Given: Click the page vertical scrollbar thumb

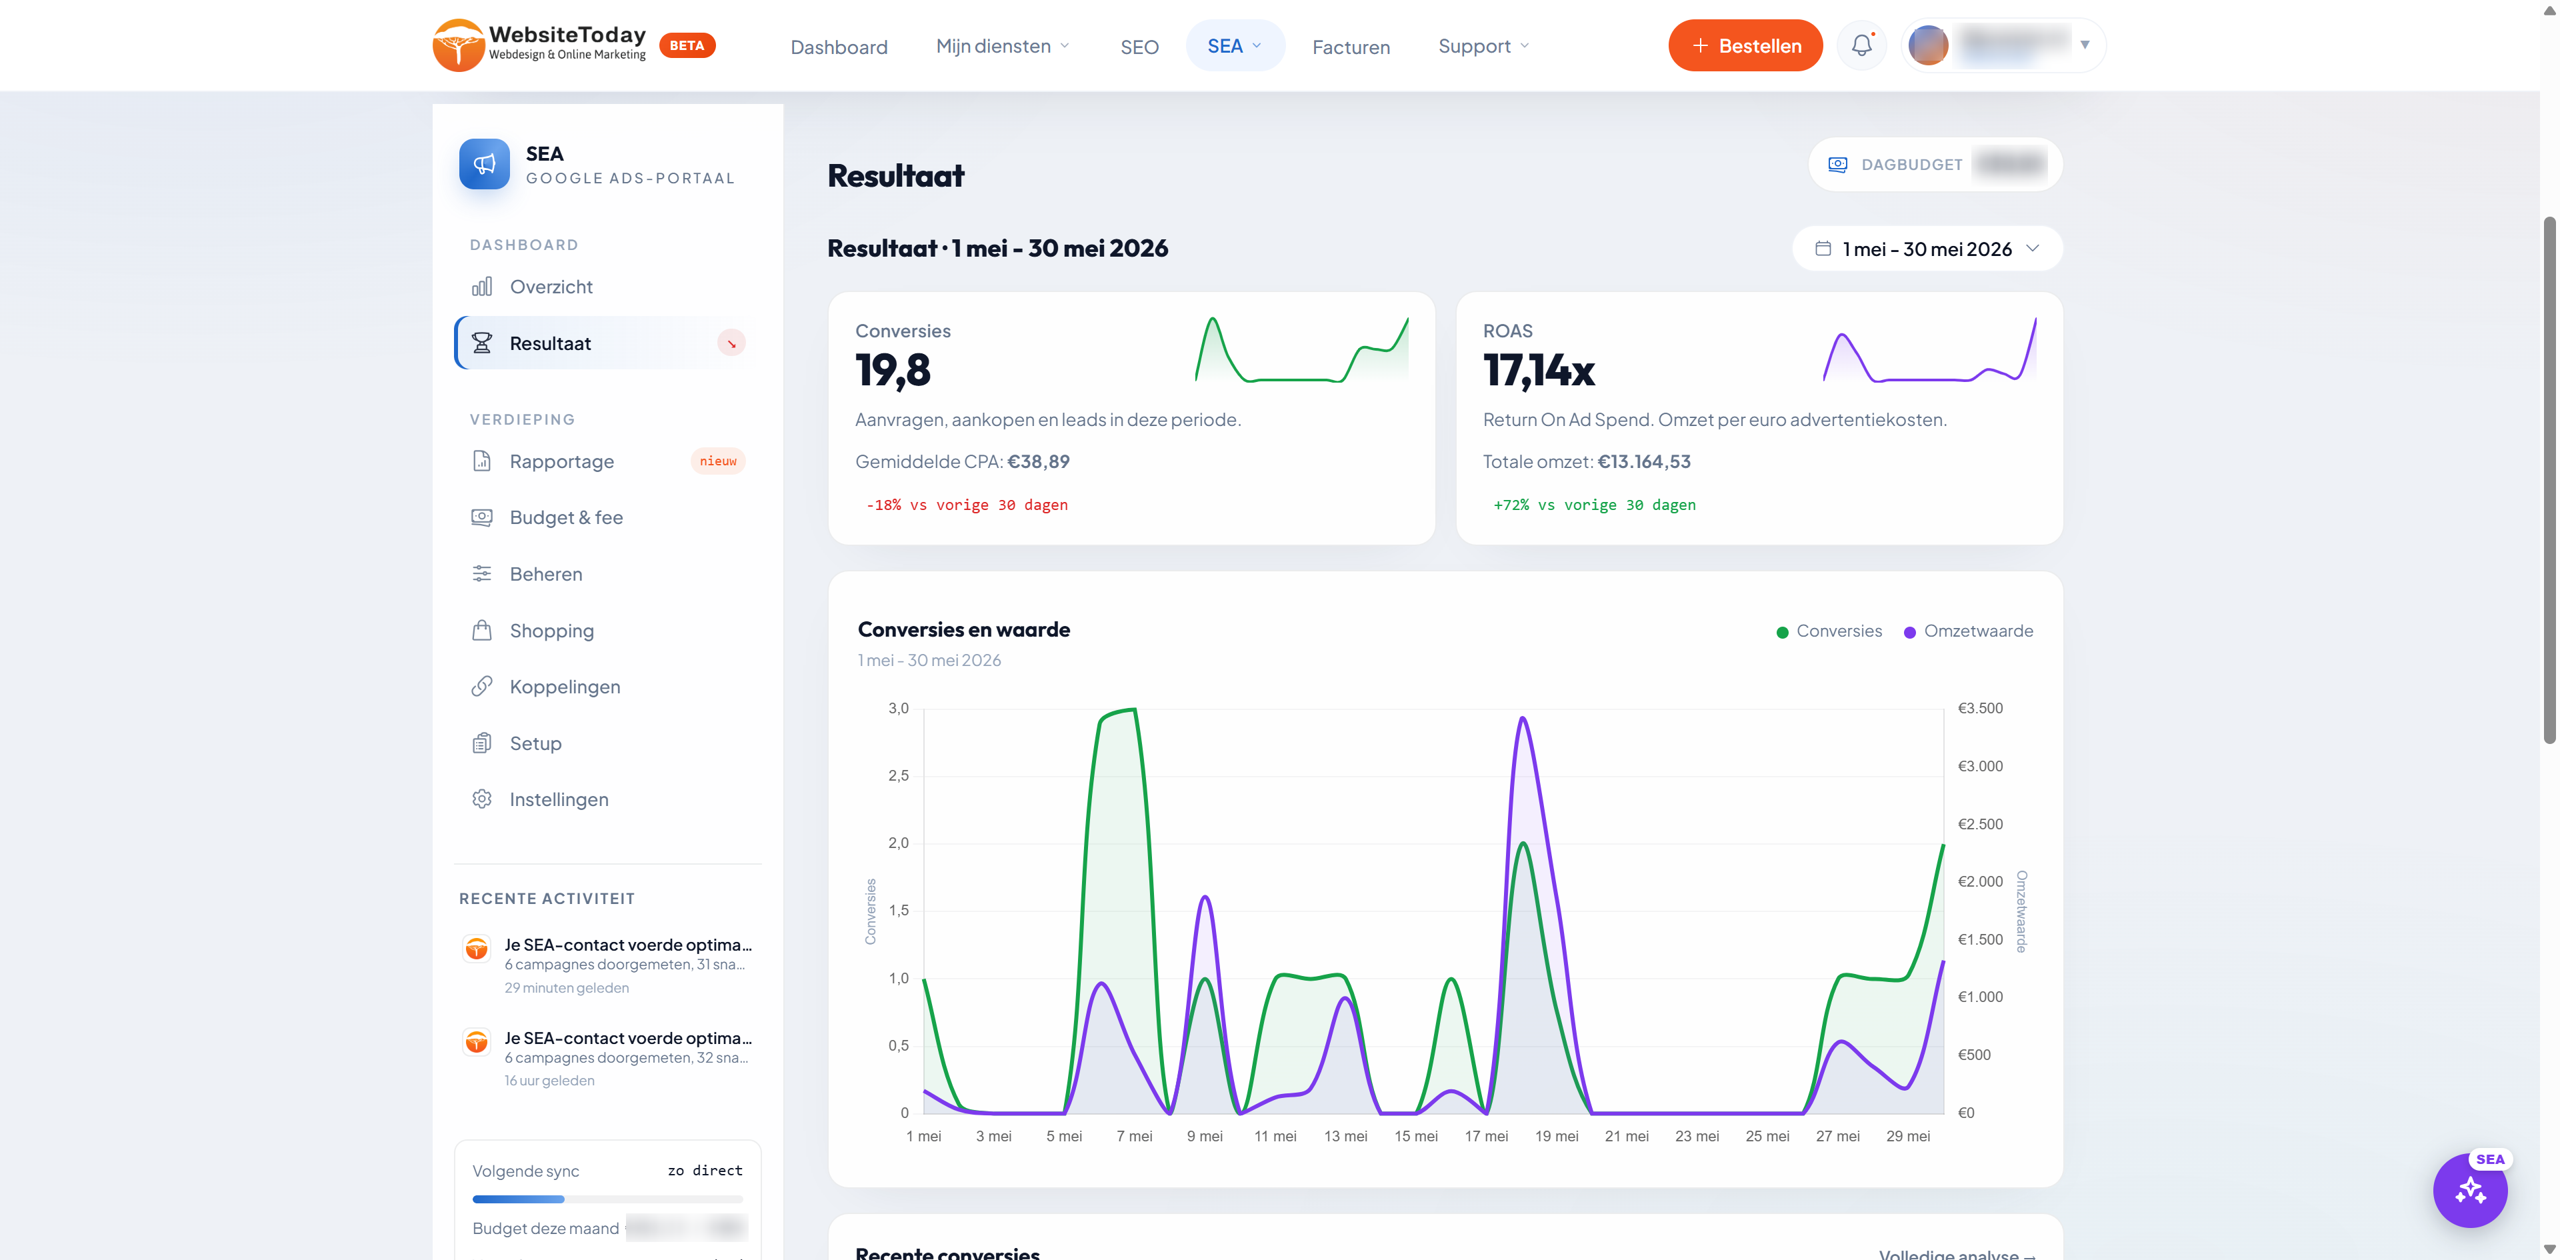Looking at the screenshot, I should click(x=2549, y=480).
